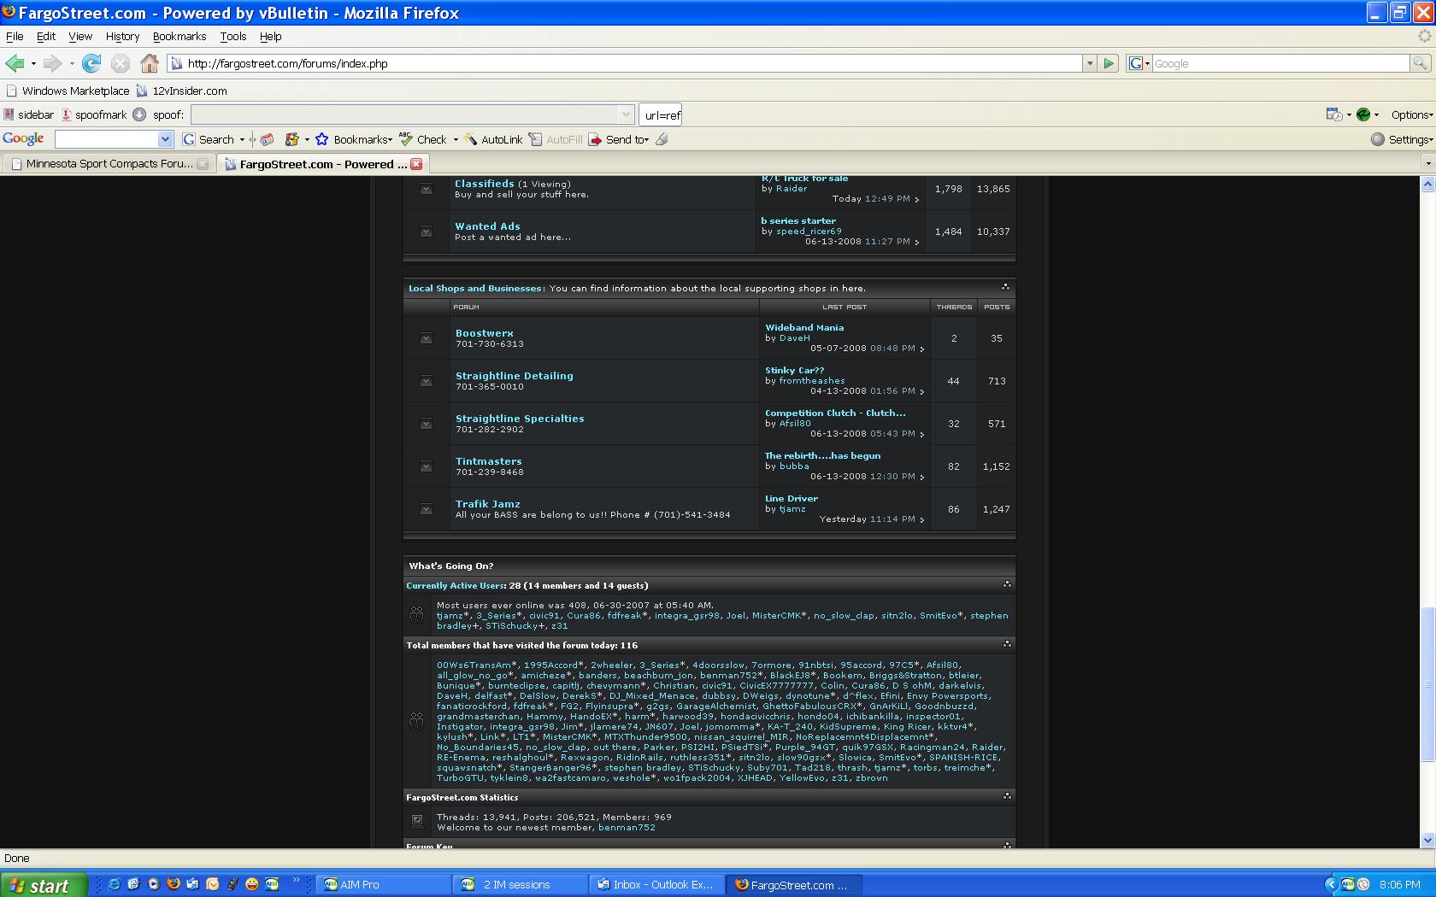Screen dimensions: 1436x897
Task: Click the spoofmark toolbar button
Action: click(x=94, y=114)
